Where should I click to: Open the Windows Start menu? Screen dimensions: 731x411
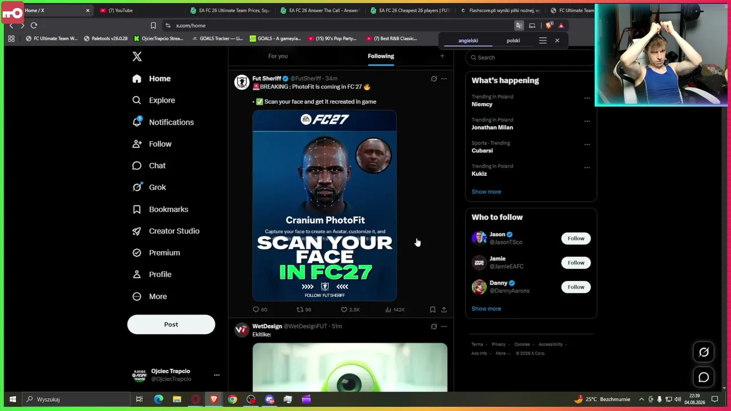(x=12, y=399)
